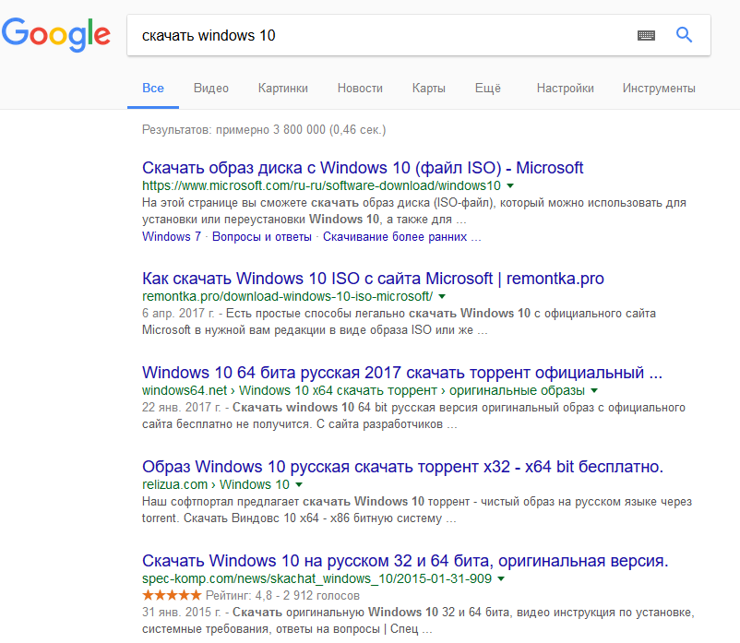The width and height of the screenshot is (740, 643).
Task: Expand dropdown arrow beside windows64.net breadcrumb
Action: (594, 390)
